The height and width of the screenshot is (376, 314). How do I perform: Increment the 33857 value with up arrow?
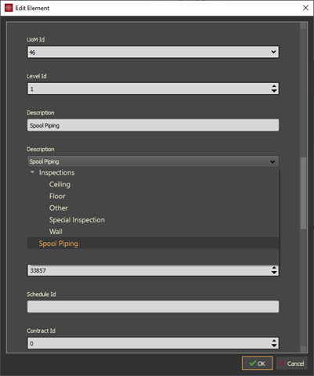tap(274, 268)
